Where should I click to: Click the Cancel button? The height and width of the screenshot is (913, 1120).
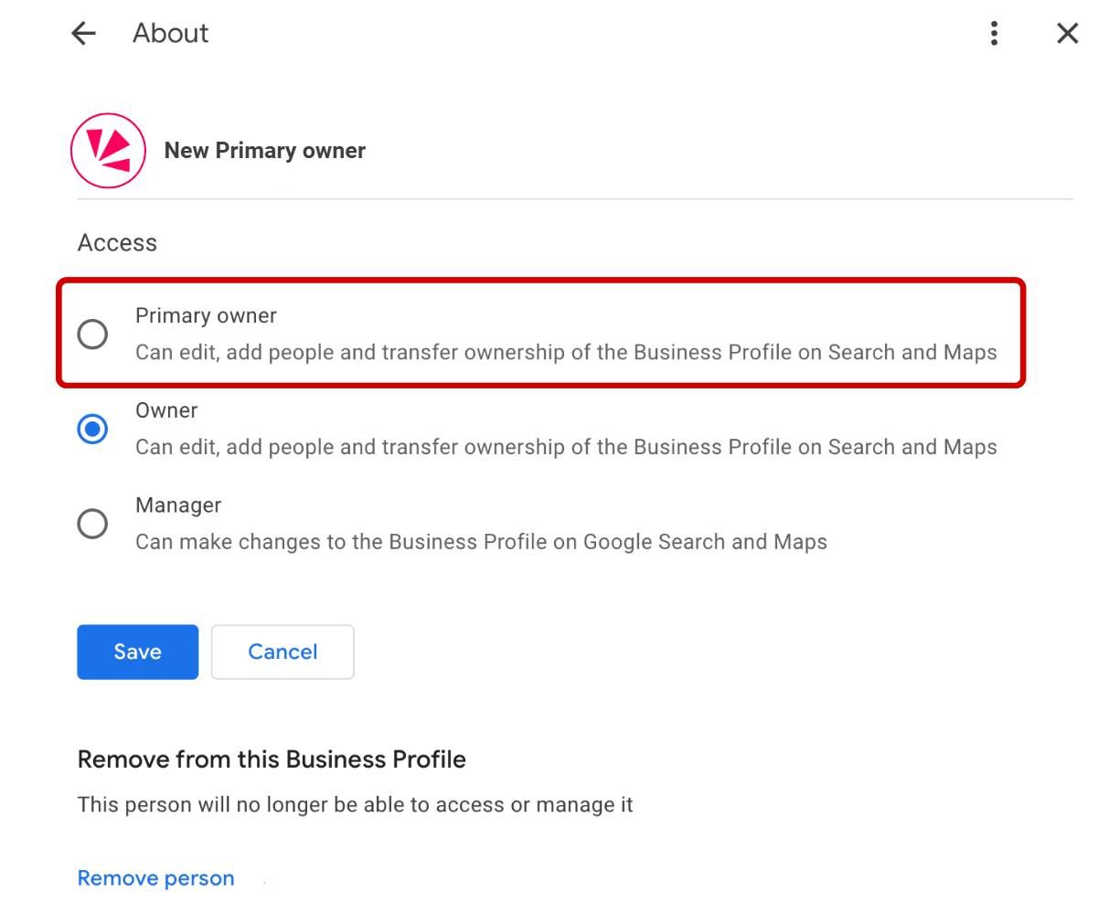[x=283, y=652]
